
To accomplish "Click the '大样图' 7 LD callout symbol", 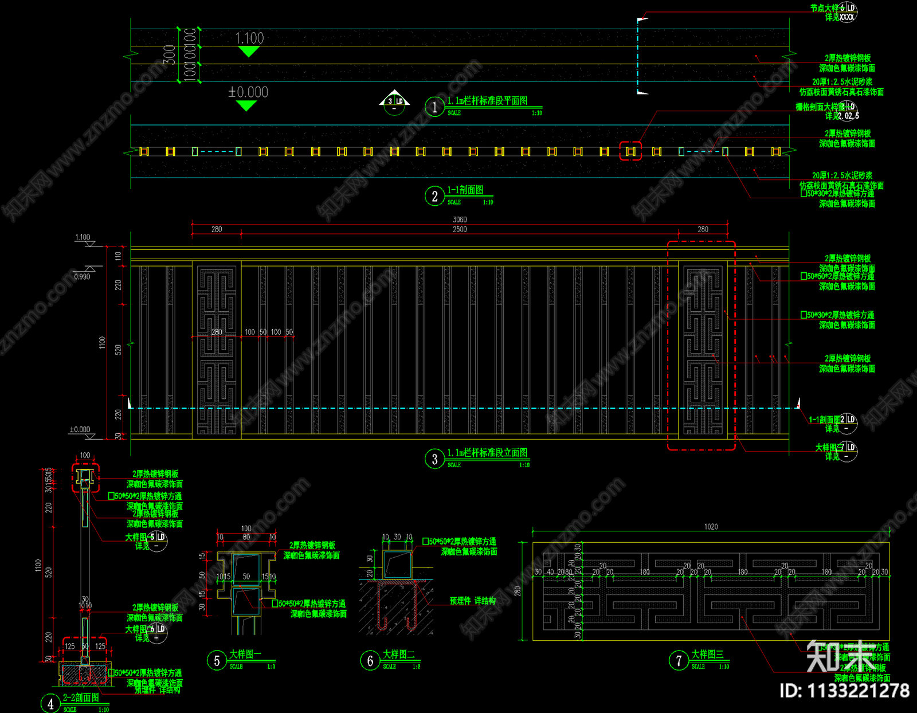I will [x=847, y=451].
